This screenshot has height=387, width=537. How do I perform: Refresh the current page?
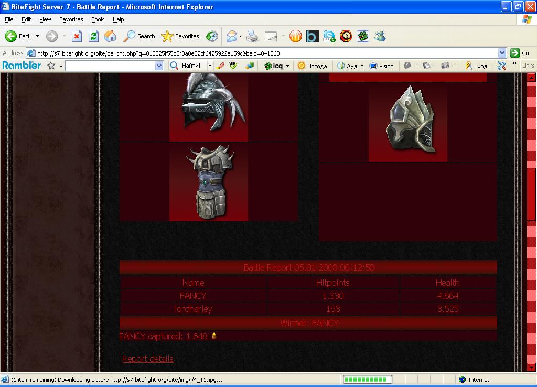point(93,36)
